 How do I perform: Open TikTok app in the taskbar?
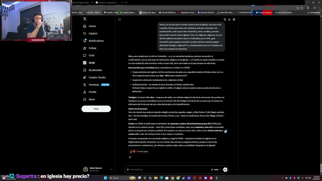pos(211,178)
